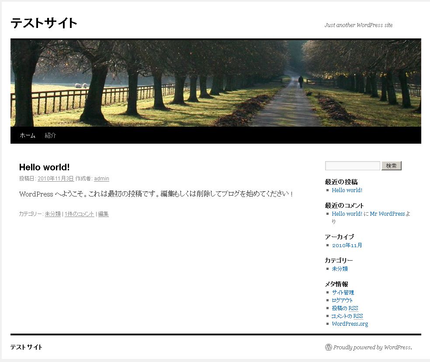Click the Just another WordPress site tagline
The width and height of the screenshot is (430, 362).
coord(358,25)
